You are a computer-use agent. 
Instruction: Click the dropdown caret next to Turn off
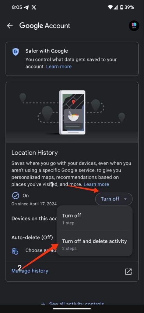coord(125,199)
